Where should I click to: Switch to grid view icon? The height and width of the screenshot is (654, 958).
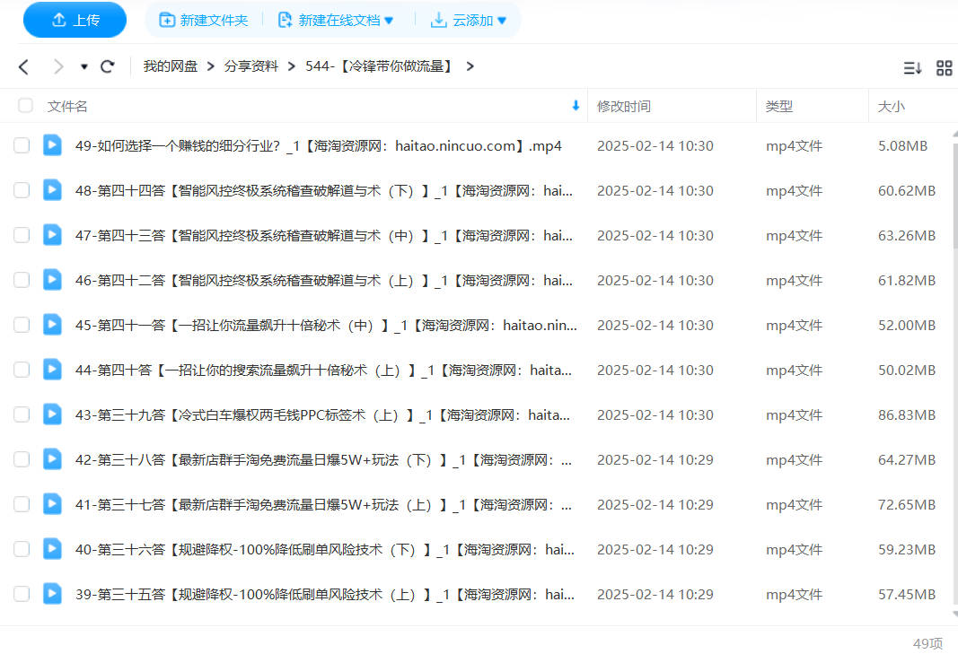click(x=944, y=68)
